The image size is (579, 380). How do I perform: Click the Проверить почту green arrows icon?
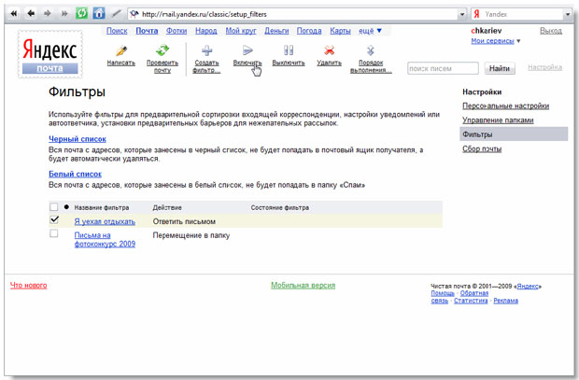pos(162,50)
